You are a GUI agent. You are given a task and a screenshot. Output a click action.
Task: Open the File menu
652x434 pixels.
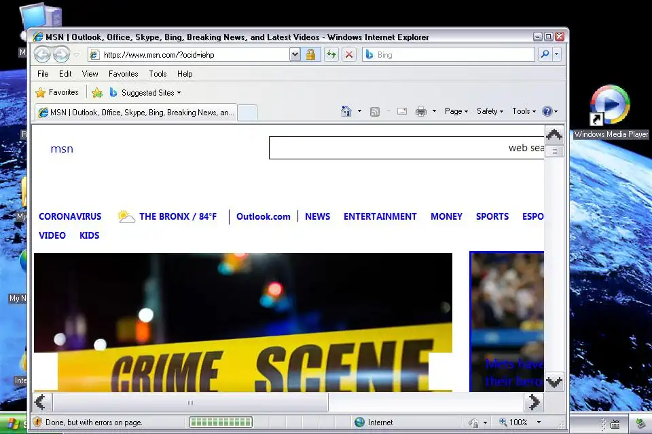click(43, 74)
